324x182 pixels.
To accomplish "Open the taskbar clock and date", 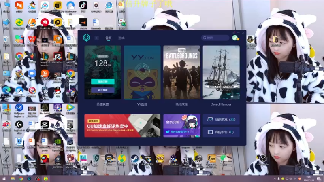I will coord(309,179).
